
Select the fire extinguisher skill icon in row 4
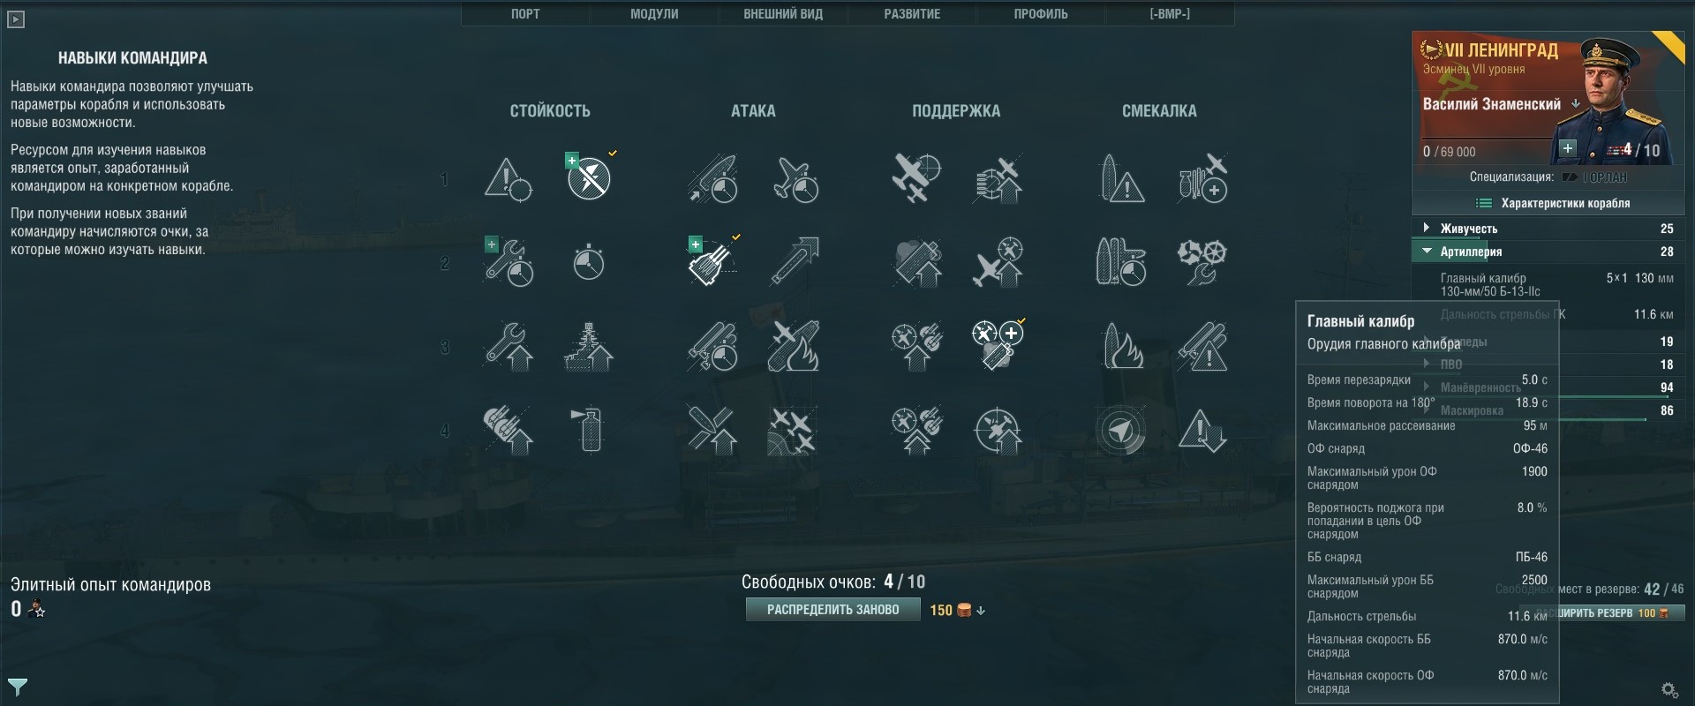click(588, 431)
